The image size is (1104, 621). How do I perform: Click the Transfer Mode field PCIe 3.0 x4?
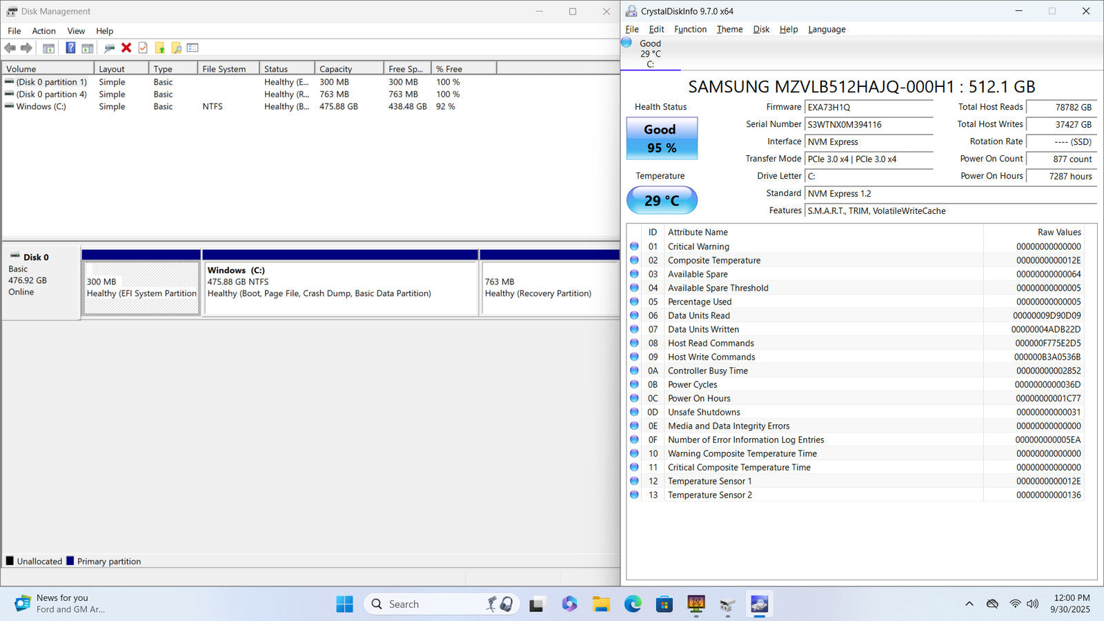point(869,159)
